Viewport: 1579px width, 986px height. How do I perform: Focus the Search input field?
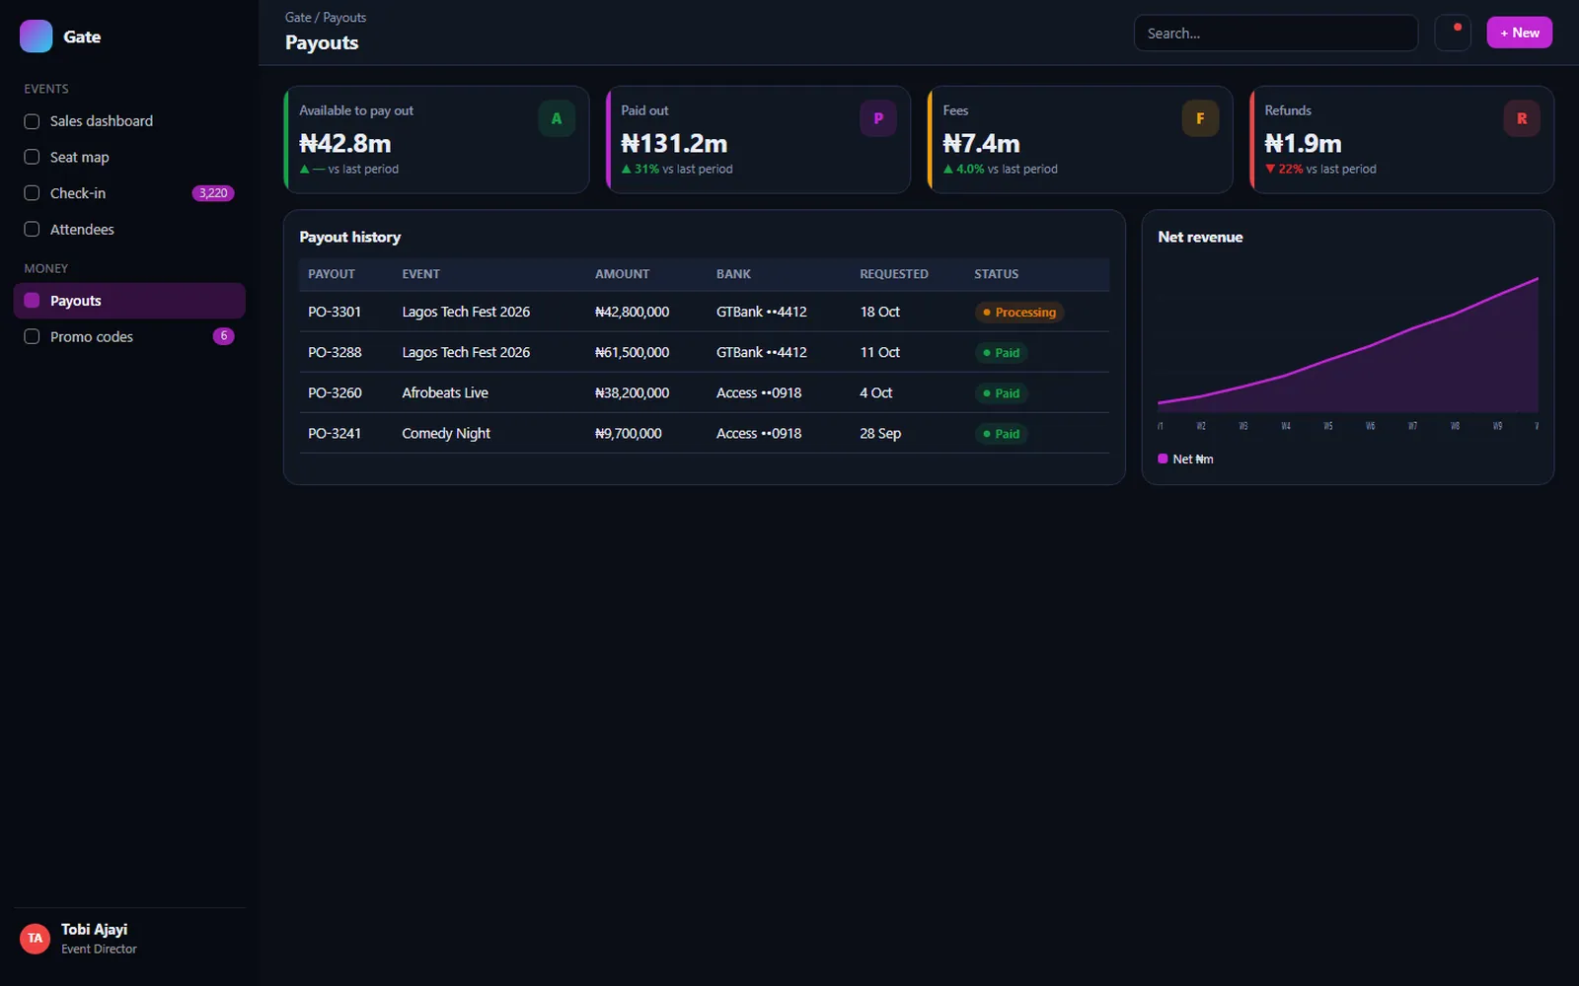pyautogui.click(x=1275, y=33)
